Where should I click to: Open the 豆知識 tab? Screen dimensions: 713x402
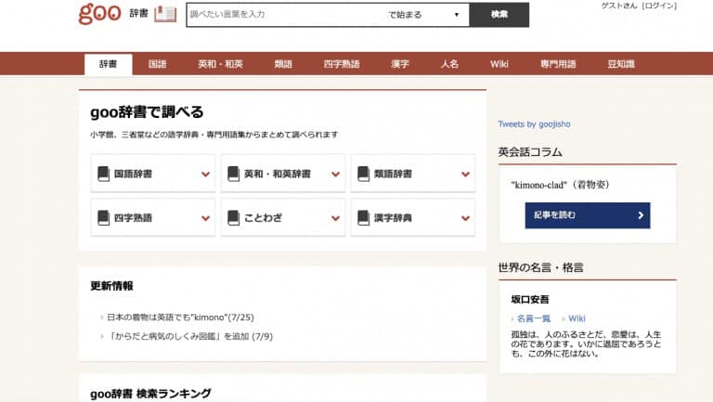[621, 64]
